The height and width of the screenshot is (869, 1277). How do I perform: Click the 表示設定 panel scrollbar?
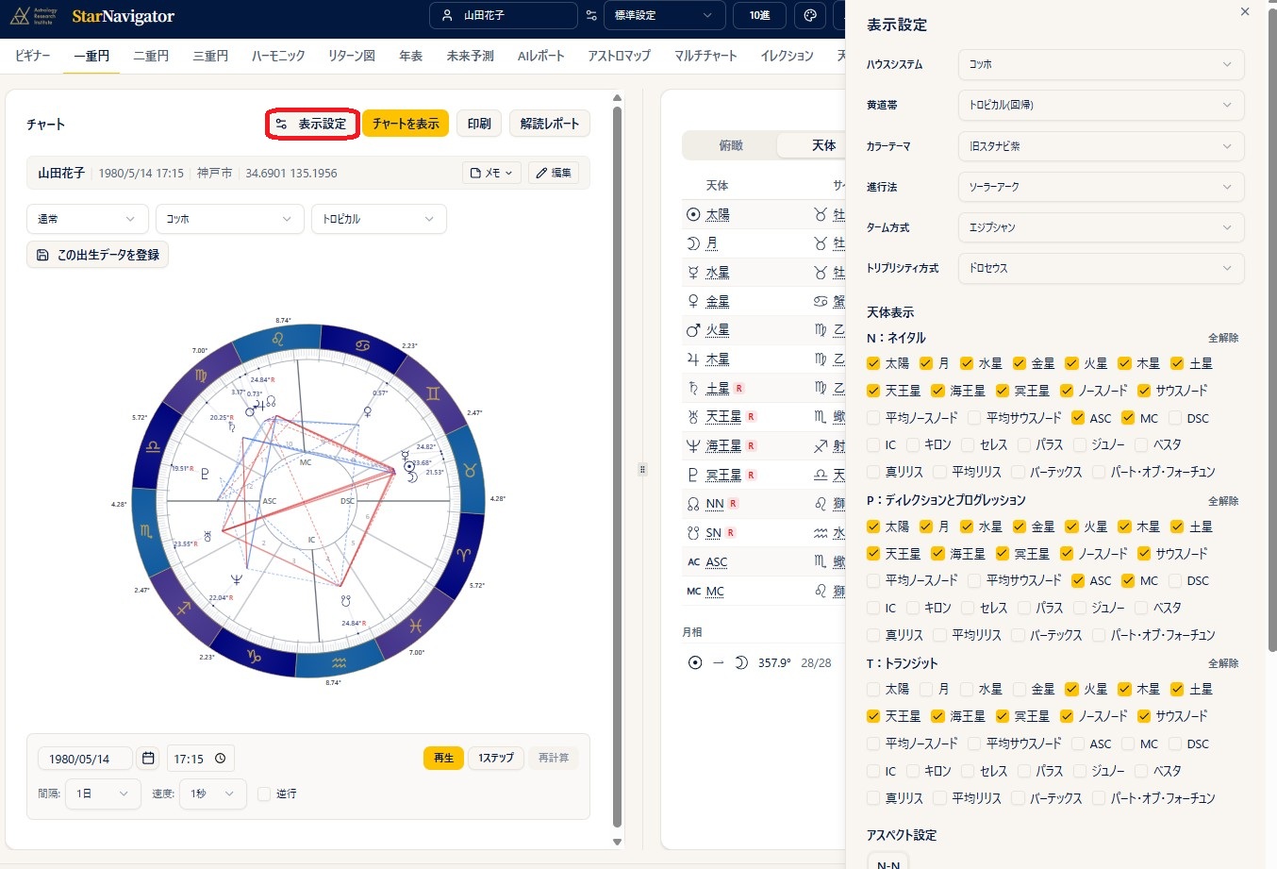coord(1272,330)
